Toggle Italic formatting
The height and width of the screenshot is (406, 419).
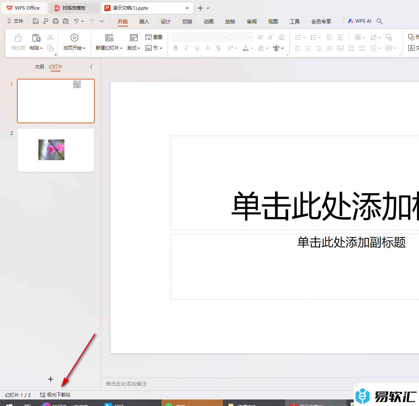click(186, 48)
